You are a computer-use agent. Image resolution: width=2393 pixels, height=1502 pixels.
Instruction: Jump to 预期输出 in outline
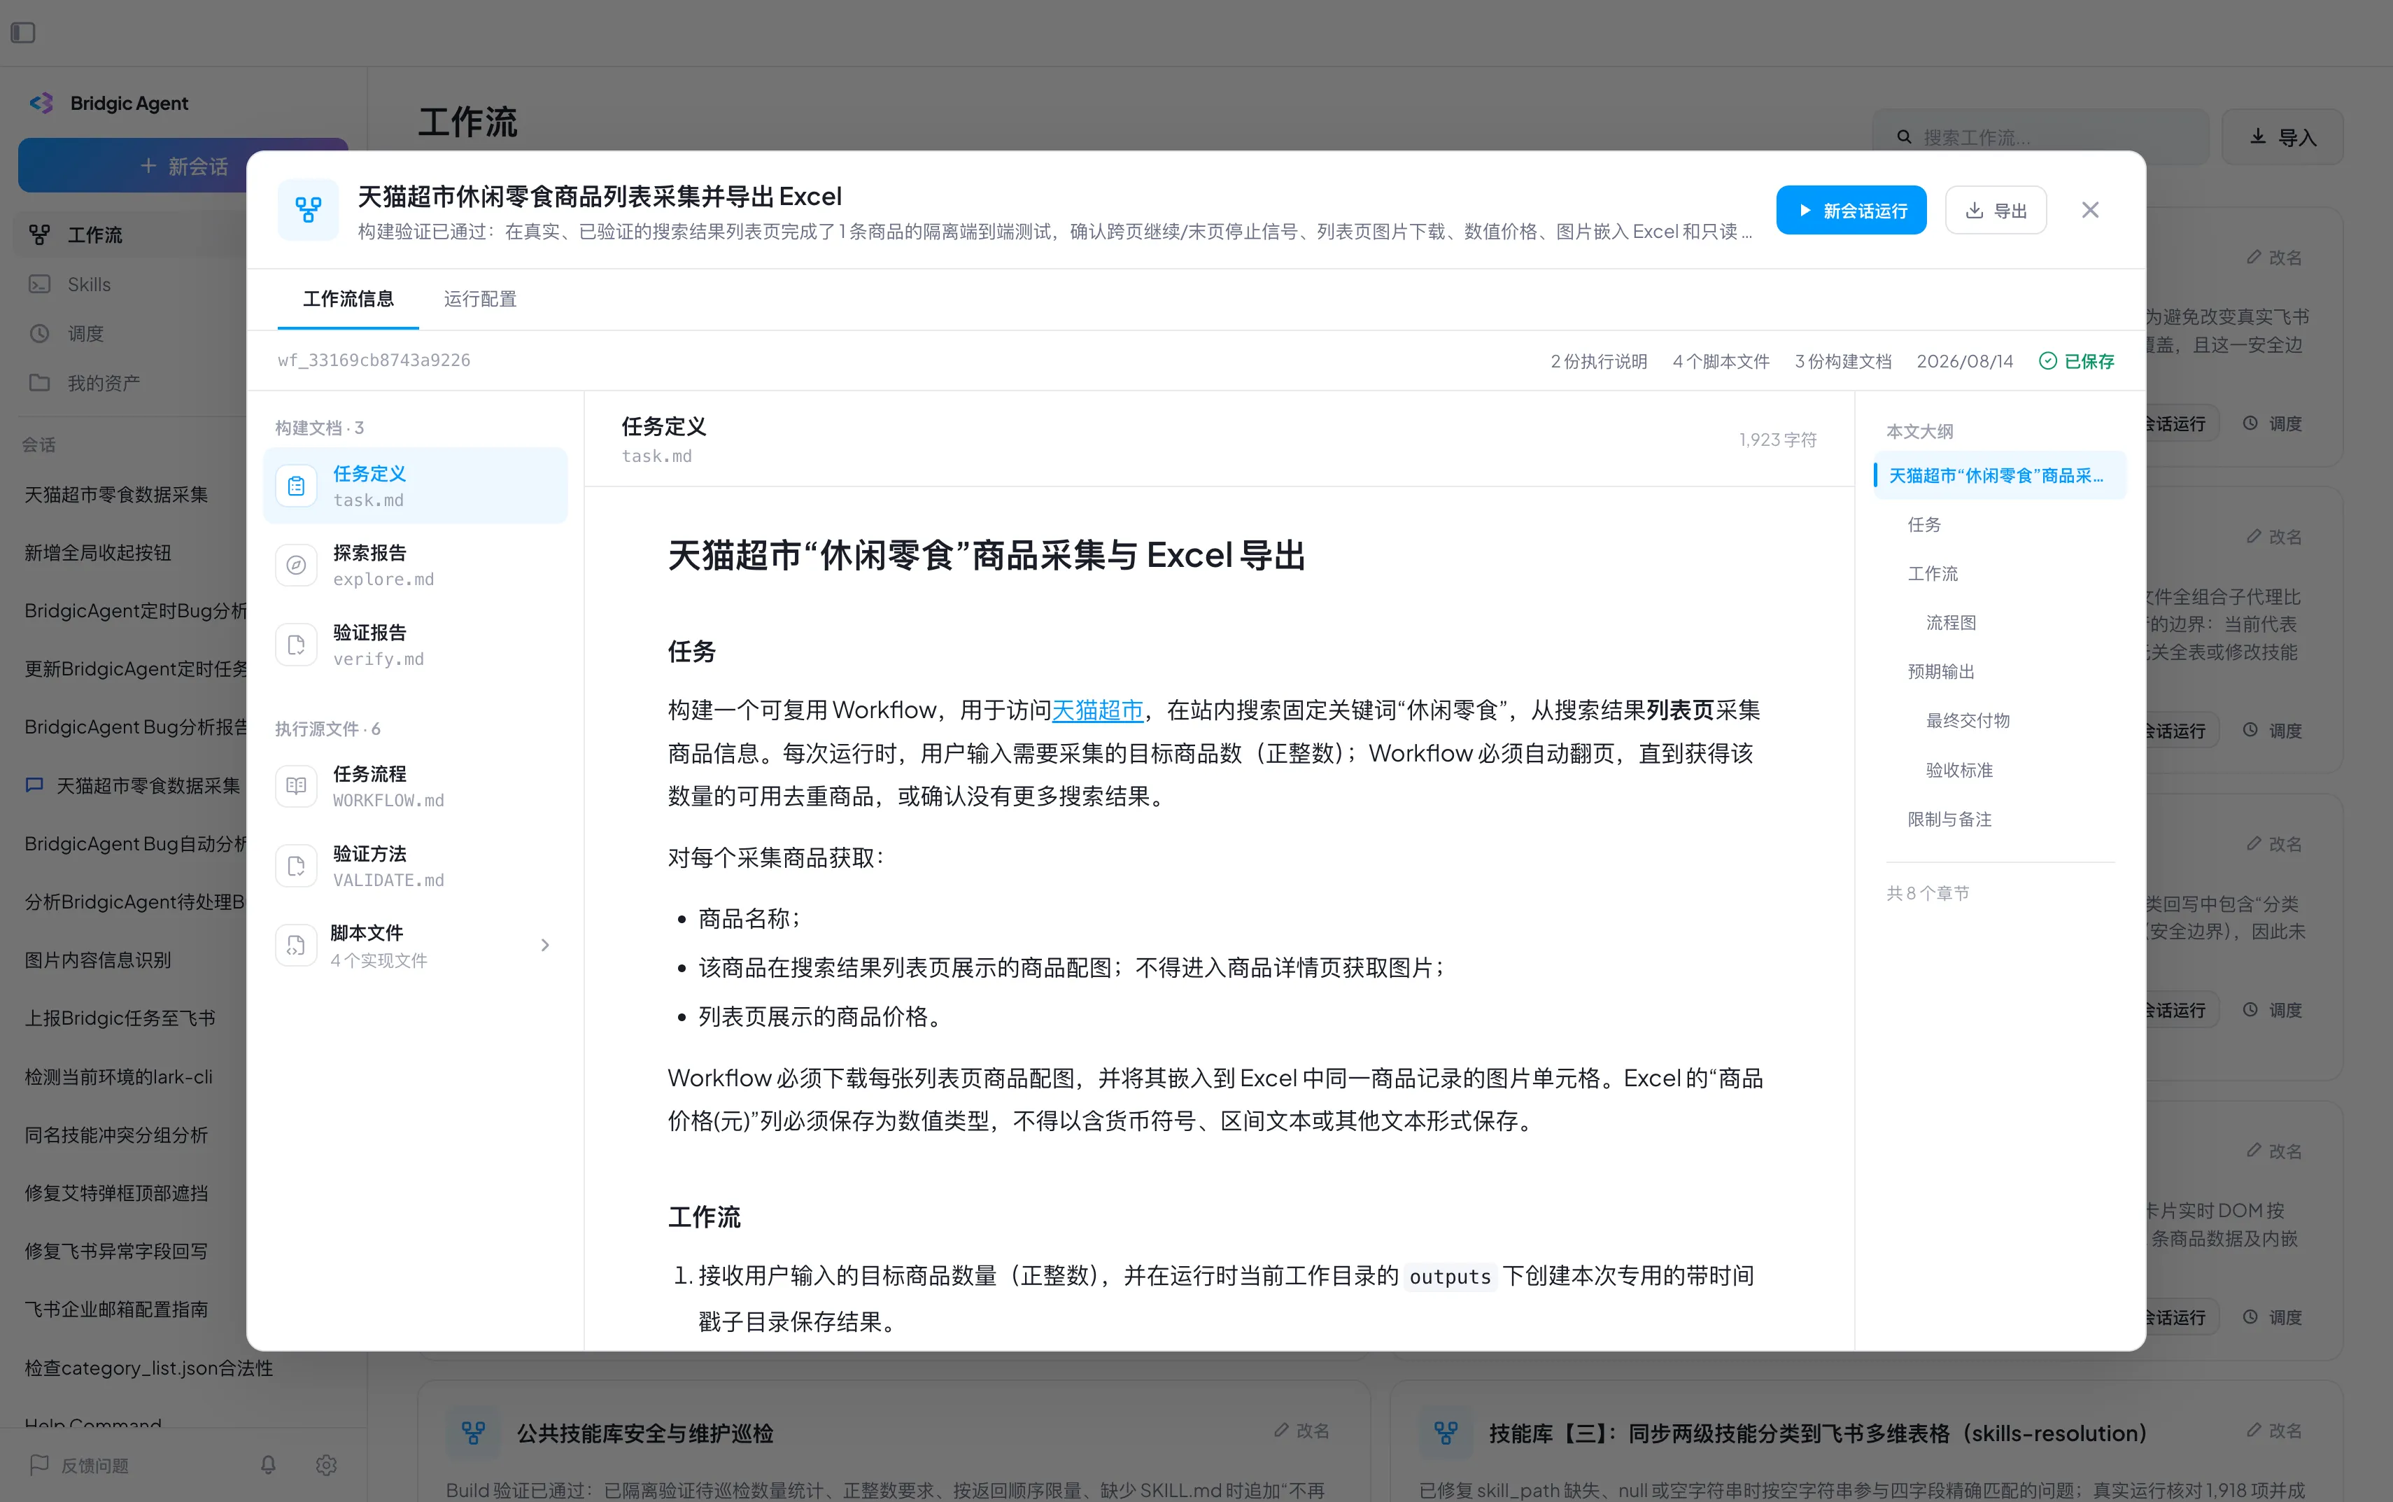click(1940, 671)
